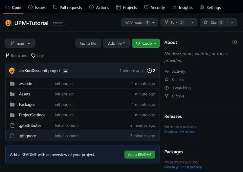Click the commit history clock icon

149,71
